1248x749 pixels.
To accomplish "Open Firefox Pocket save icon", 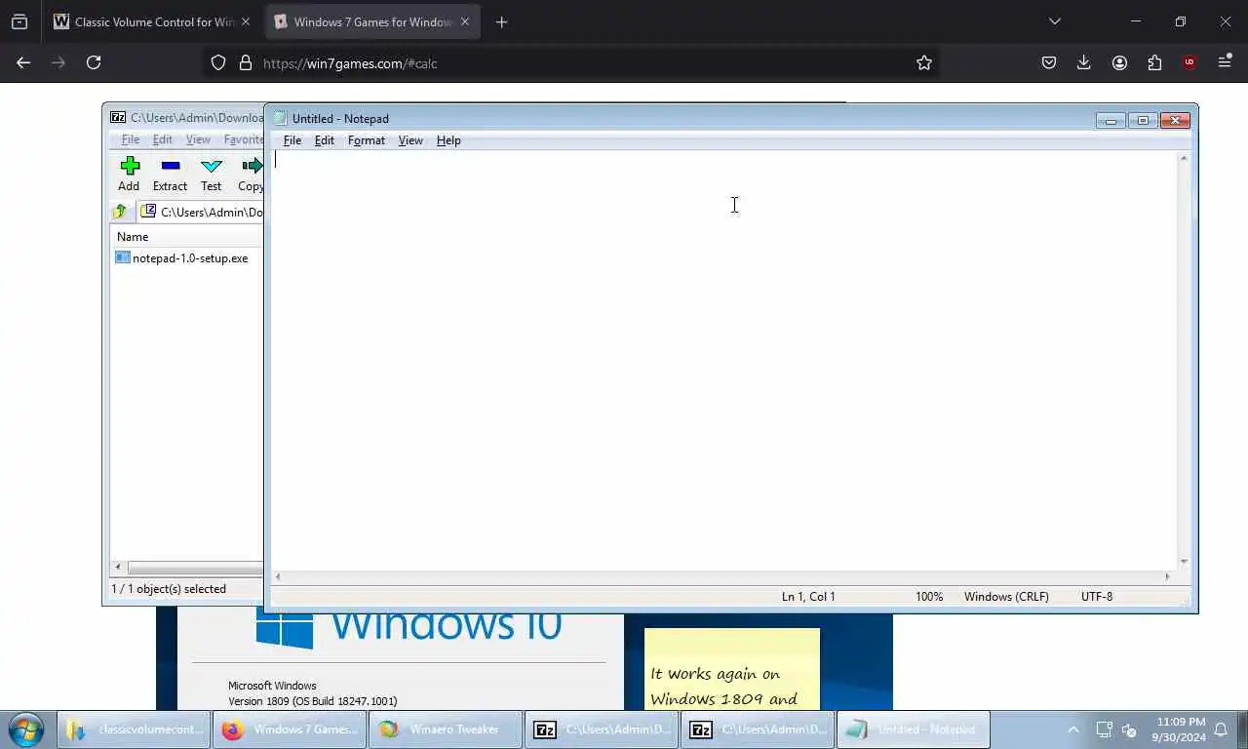I will 1049,62.
